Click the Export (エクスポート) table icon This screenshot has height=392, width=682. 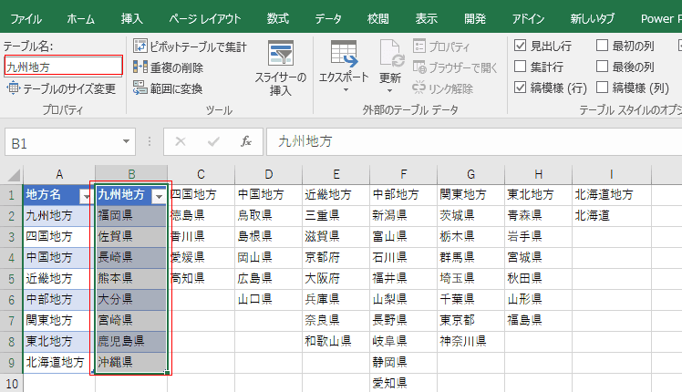[x=344, y=54]
